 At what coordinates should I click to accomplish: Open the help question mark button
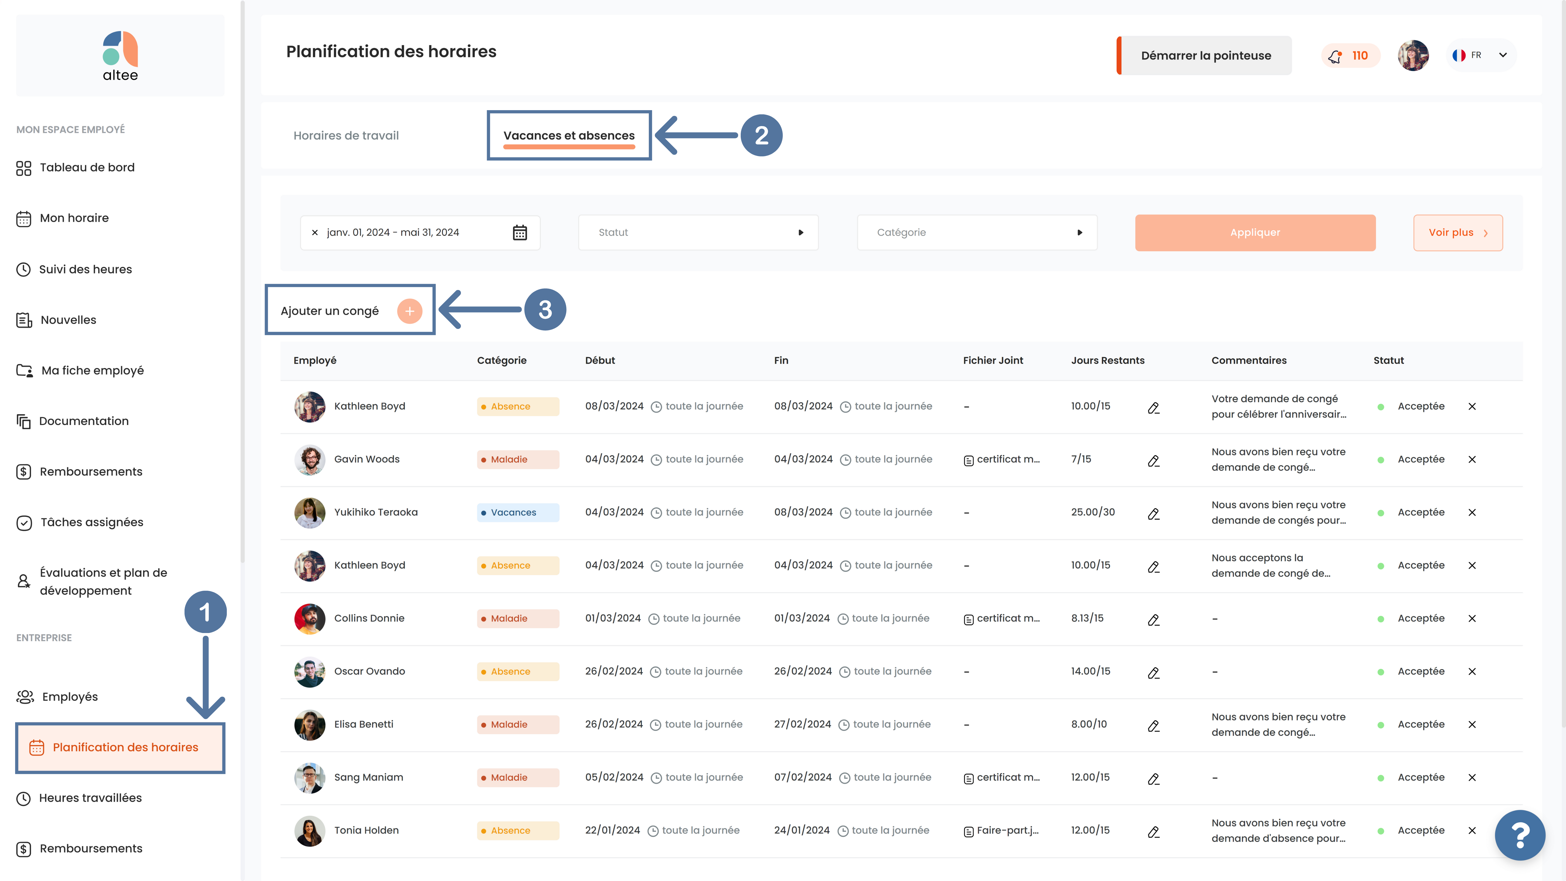pos(1519,835)
